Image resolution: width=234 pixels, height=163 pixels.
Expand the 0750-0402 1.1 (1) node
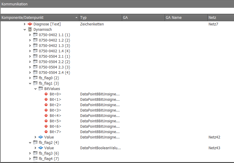30,35
